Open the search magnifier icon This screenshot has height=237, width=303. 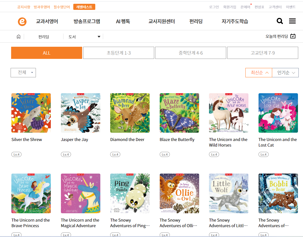pyautogui.click(x=279, y=21)
